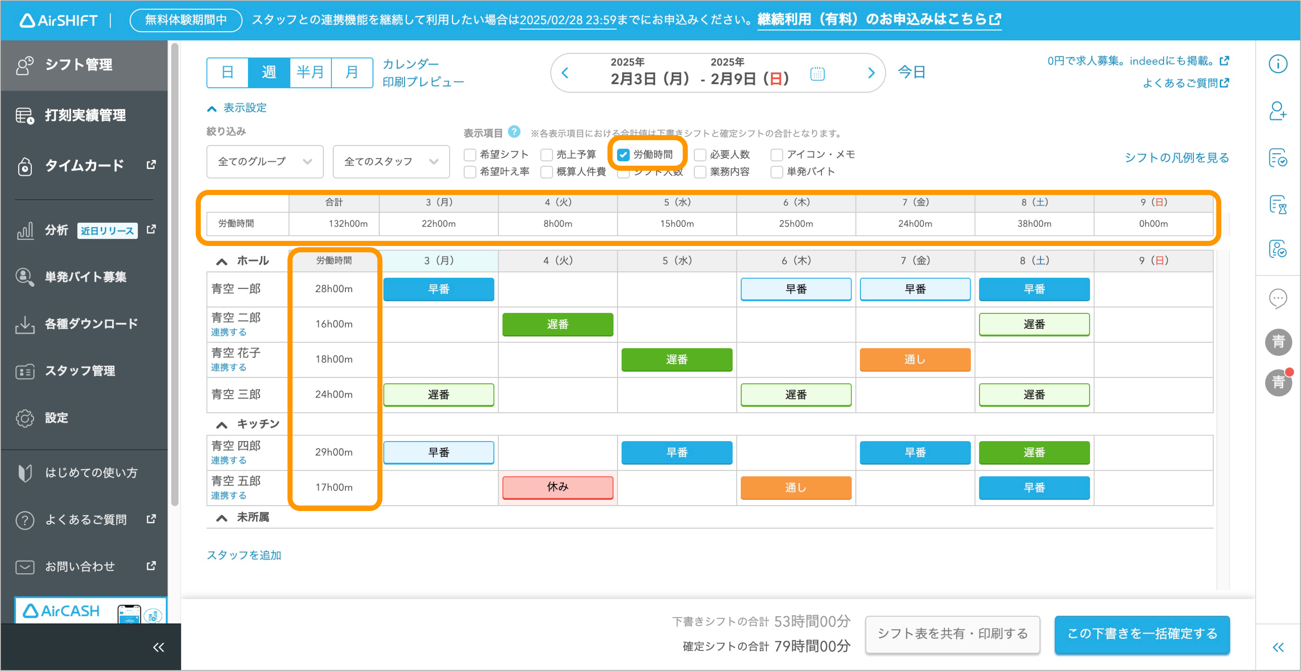
Task: Toggle 希望叶え率 checkbox
Action: click(470, 172)
